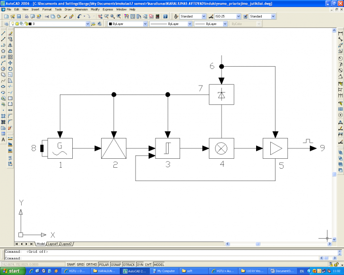Click the Text Style icon
Viewport: 344px width, 275px height.
pos(176,17)
